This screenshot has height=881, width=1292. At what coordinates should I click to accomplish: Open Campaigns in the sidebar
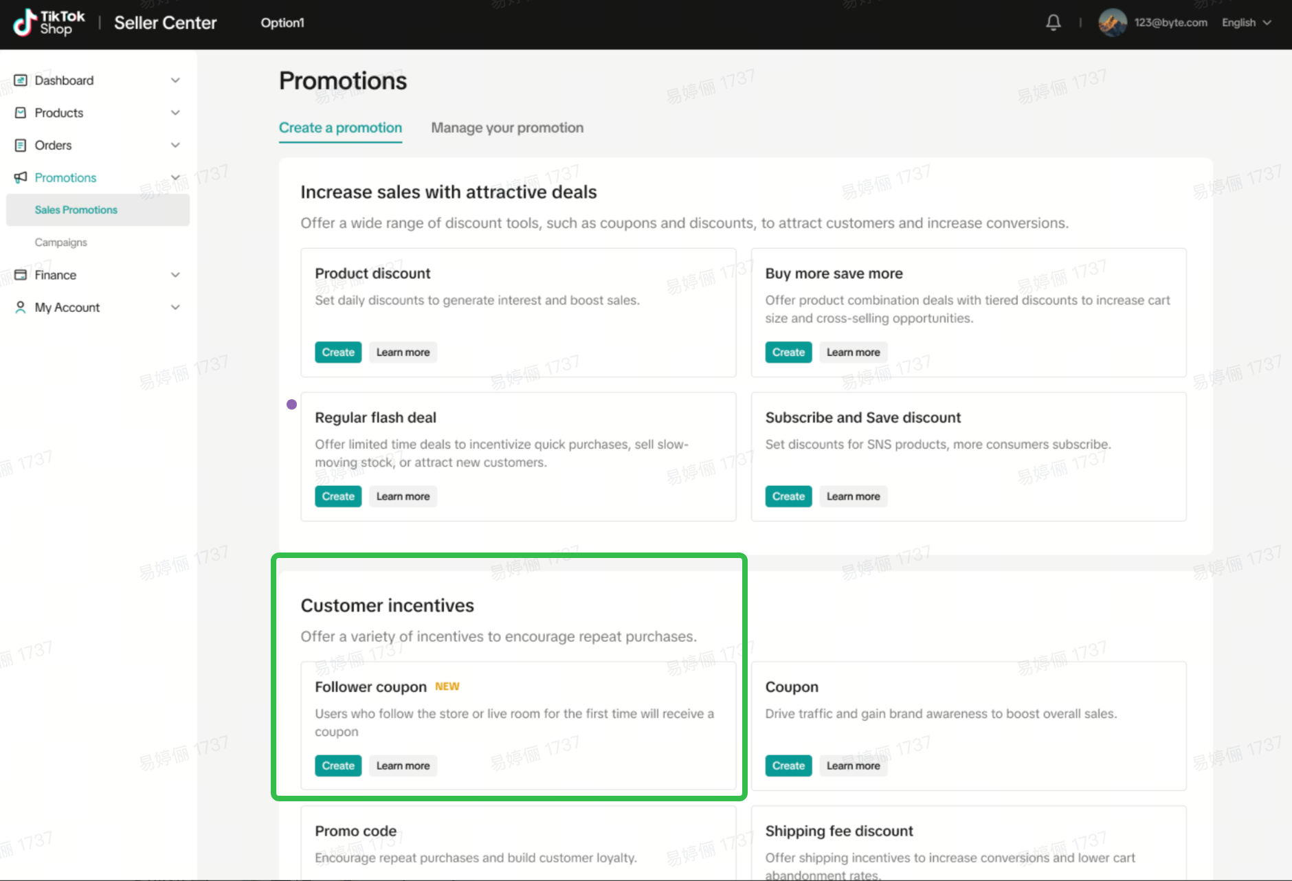point(61,243)
